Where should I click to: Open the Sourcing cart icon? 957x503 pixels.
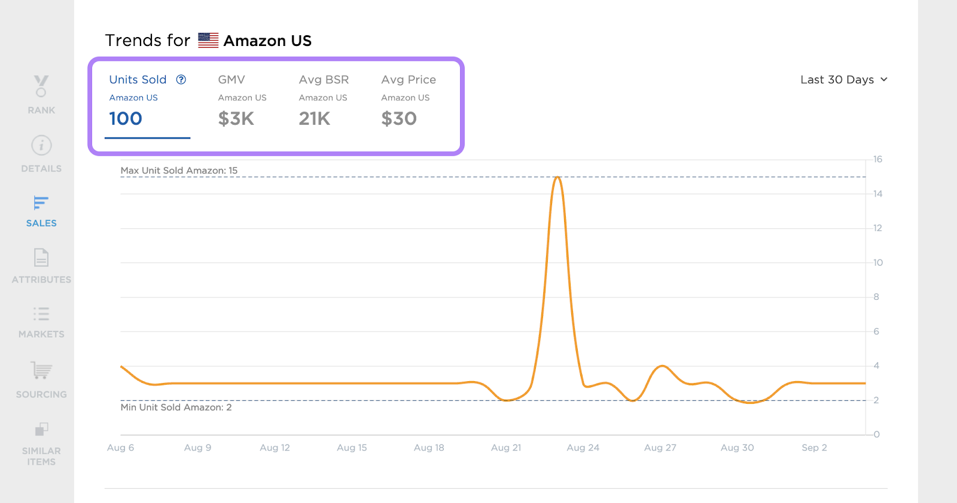coord(41,370)
